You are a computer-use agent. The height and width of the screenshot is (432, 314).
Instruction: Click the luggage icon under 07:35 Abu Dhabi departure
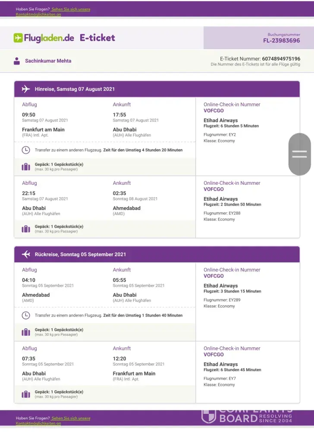click(x=26, y=394)
